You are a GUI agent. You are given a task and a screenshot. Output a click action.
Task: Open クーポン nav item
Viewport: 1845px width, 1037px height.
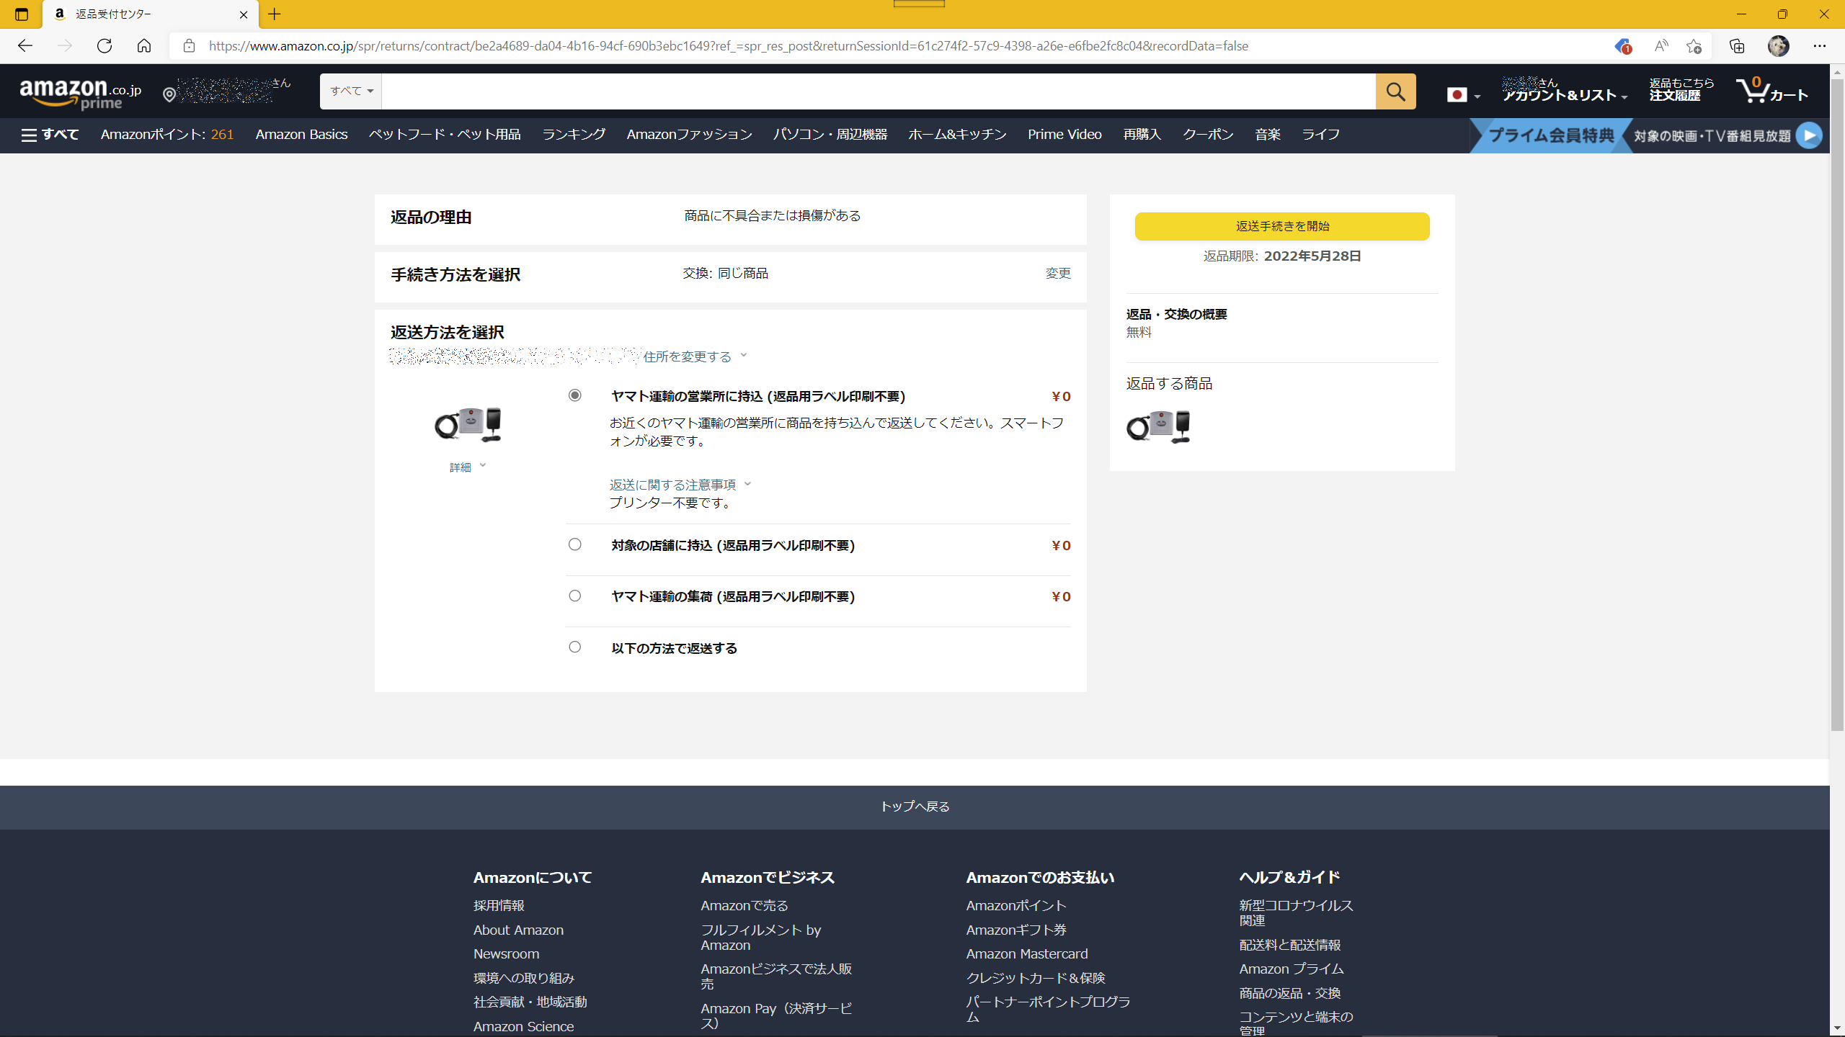tap(1208, 135)
